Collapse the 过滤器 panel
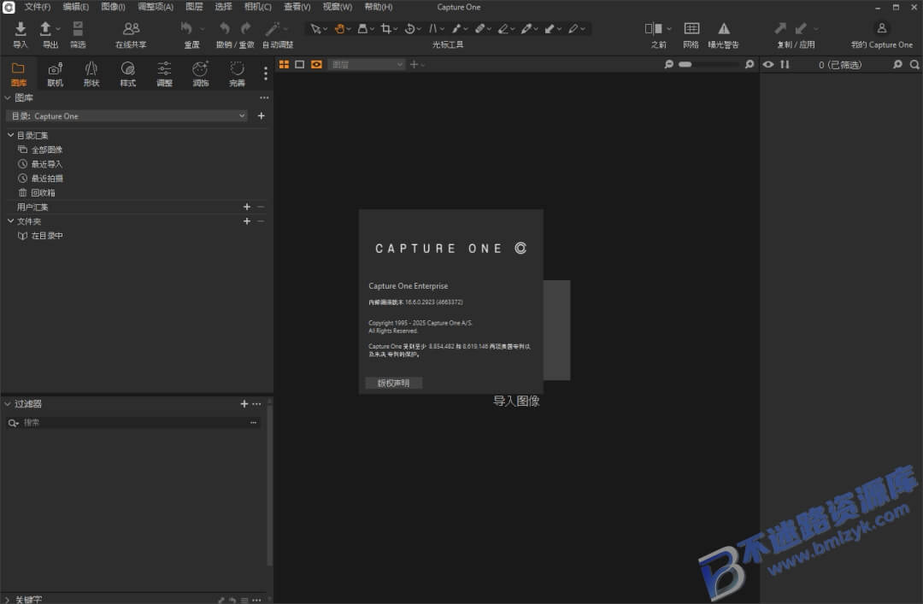Viewport: 923px width, 604px height. [8, 404]
